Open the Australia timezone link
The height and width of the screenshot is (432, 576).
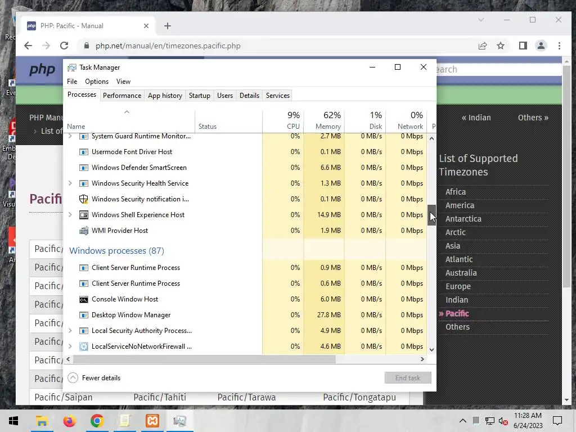(x=461, y=273)
